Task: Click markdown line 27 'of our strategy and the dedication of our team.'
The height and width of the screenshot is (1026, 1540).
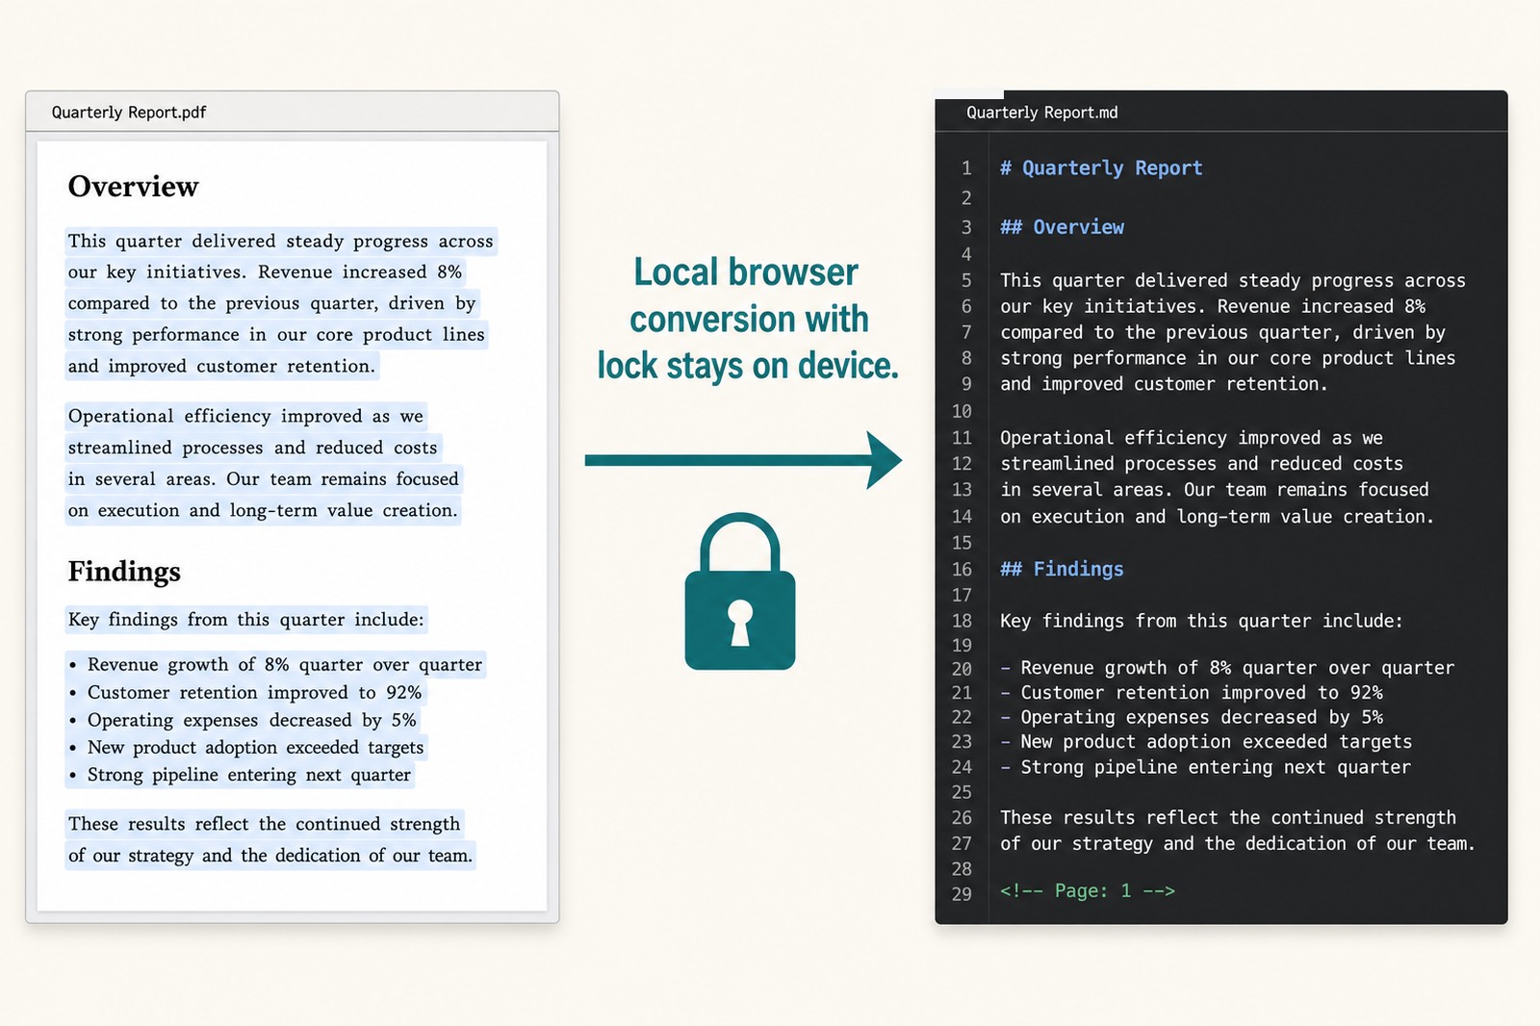Action: click(x=1238, y=844)
